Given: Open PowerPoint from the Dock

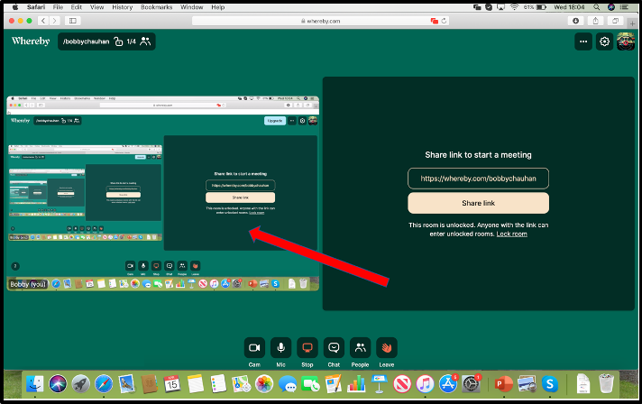Looking at the screenshot, I should point(504,384).
